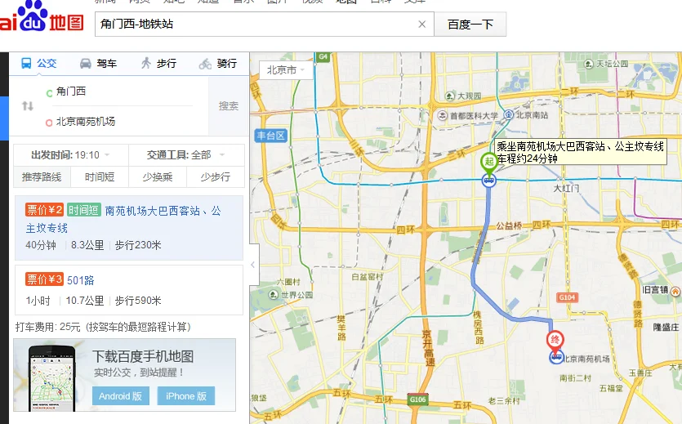Click the green 起 start marker

click(489, 163)
